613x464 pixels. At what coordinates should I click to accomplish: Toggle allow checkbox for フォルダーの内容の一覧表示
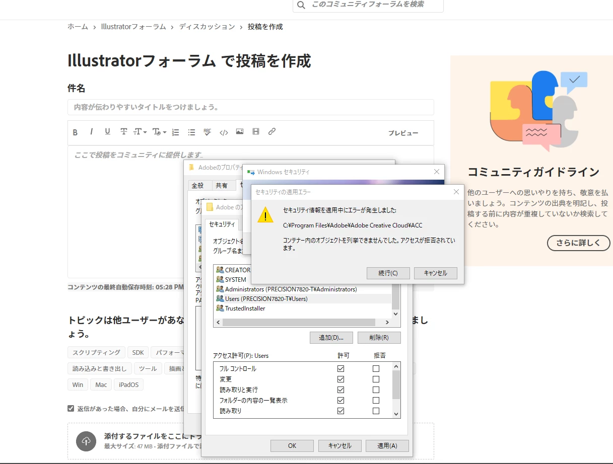pyautogui.click(x=340, y=400)
